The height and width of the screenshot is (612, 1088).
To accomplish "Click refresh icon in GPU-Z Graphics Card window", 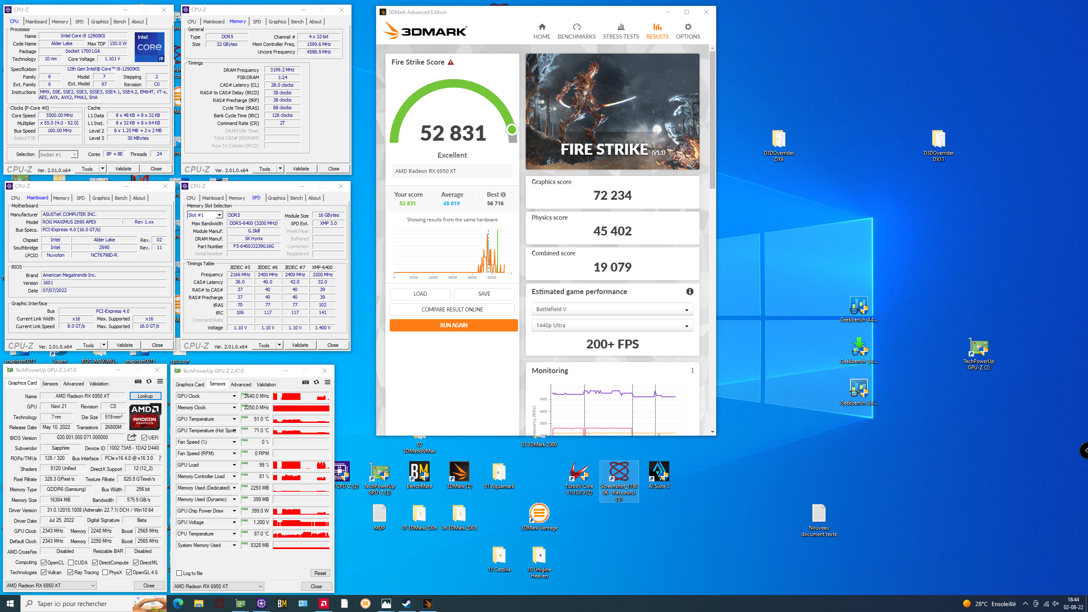I will [x=149, y=381].
